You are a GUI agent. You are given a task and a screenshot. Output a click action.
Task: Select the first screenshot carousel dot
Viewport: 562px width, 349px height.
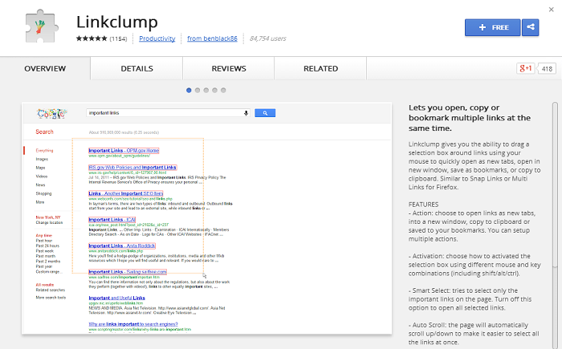[x=189, y=91]
